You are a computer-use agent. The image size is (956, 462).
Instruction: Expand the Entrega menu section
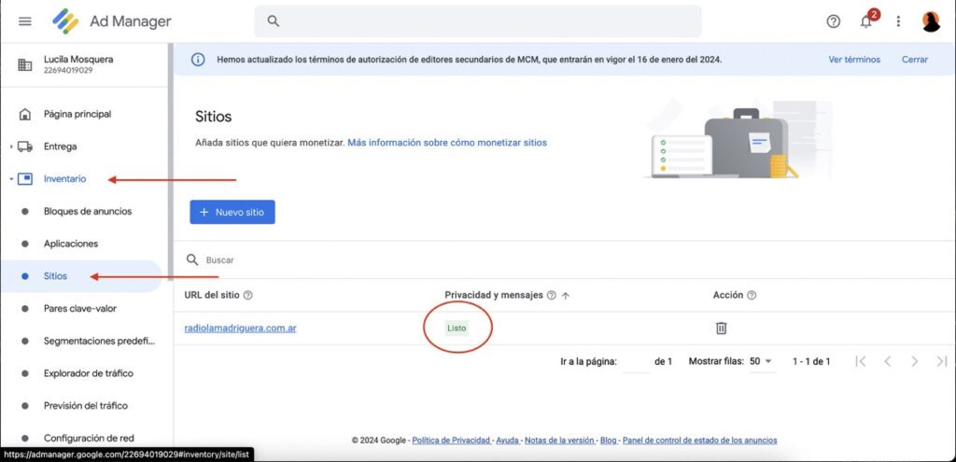point(11,147)
